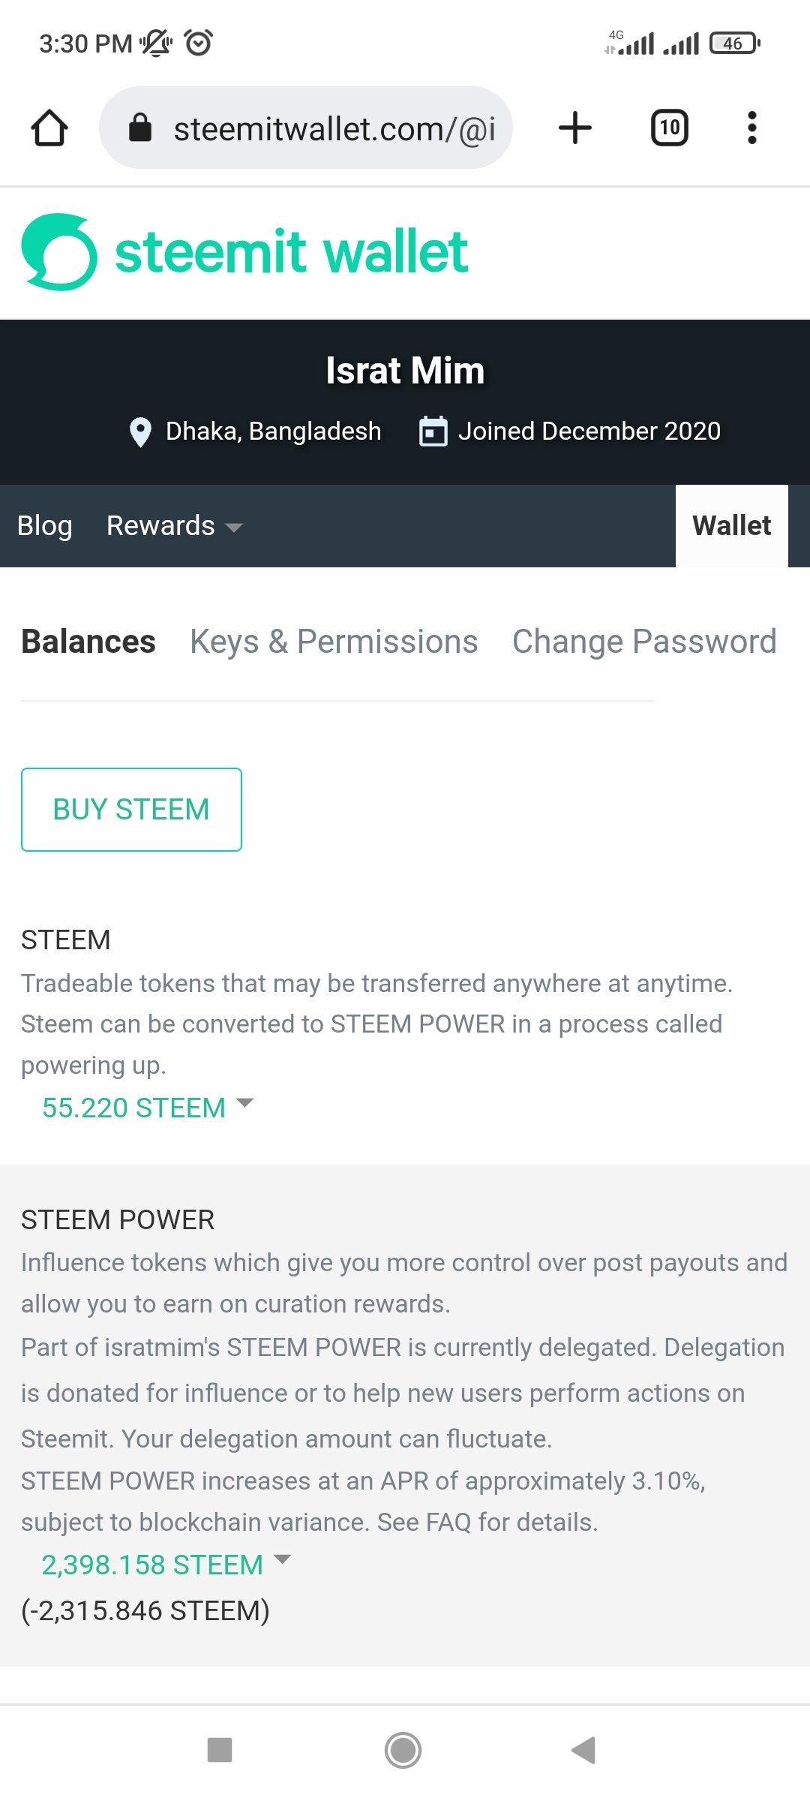The image size is (810, 1801).
Task: Select the Wallet tab
Action: (x=731, y=526)
